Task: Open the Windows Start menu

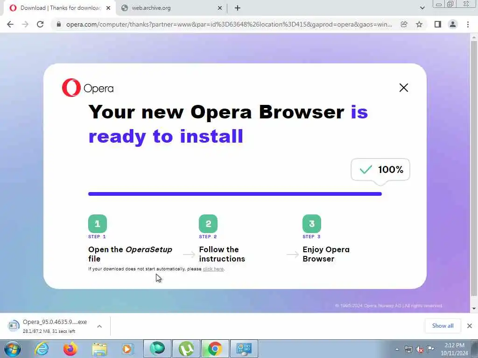Action: [x=13, y=349]
